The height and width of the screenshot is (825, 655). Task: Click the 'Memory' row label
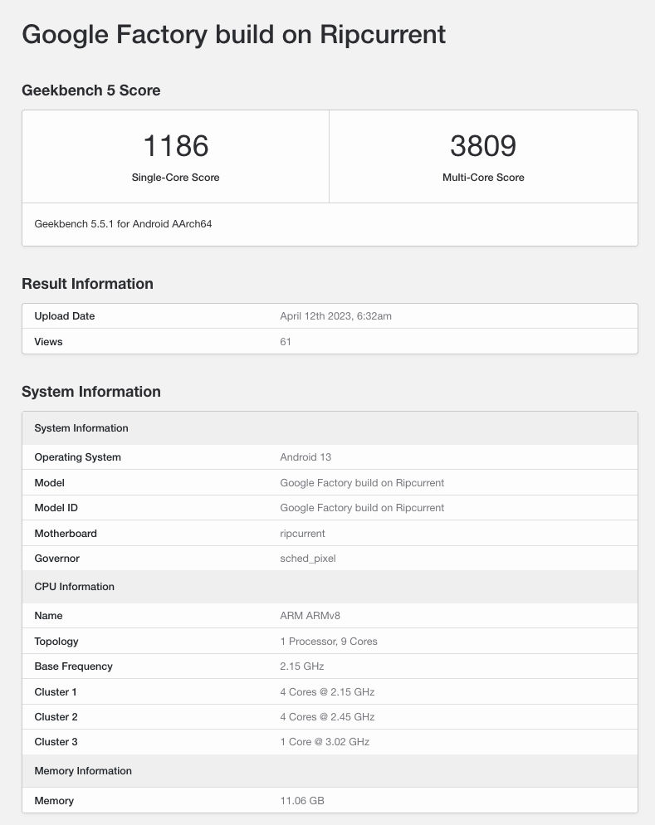[54, 801]
